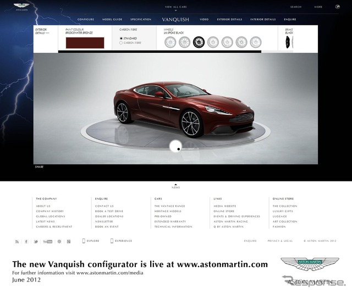Click Enquire in the bottom footer bar

[250, 241]
